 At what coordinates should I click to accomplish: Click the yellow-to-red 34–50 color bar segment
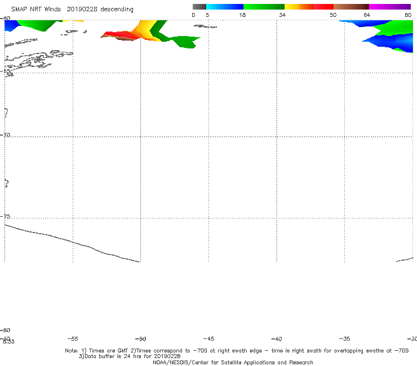pos(309,7)
